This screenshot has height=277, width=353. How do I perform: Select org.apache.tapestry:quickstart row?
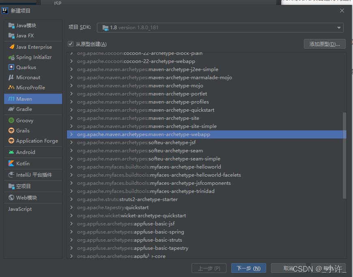click(207, 208)
